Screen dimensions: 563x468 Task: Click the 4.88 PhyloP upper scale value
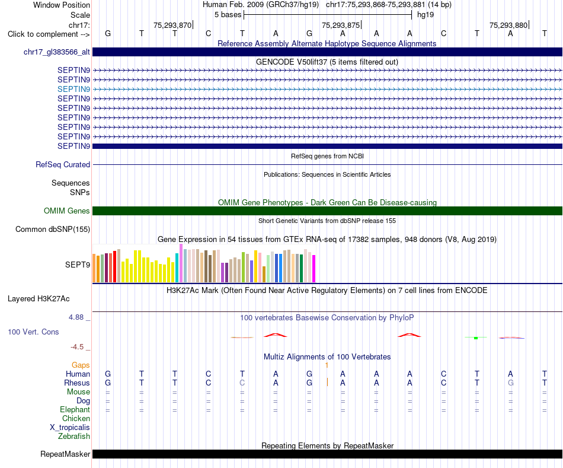[76, 317]
